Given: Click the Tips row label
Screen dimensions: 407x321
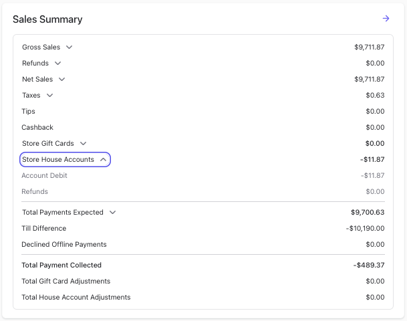Looking at the screenshot, I should [x=28, y=112].
